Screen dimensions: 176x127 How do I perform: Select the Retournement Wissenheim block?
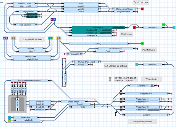click(31, 80)
